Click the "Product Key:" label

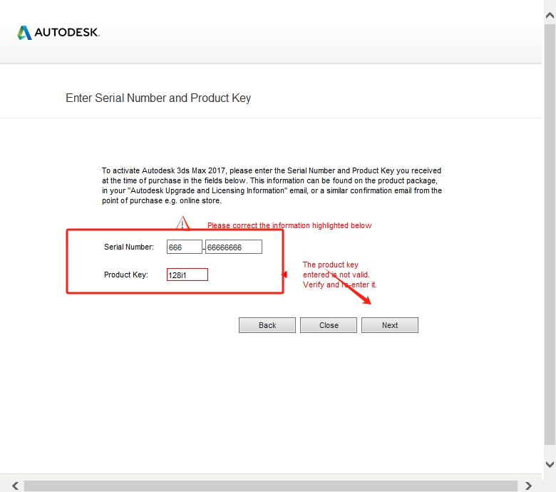[x=126, y=275]
